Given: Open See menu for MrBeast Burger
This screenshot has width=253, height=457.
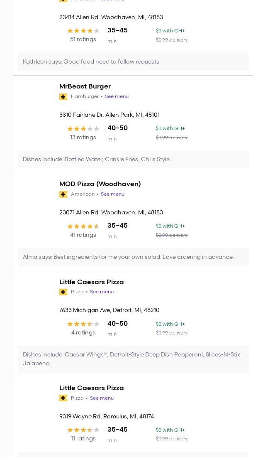Looking at the screenshot, I should (x=117, y=96).
